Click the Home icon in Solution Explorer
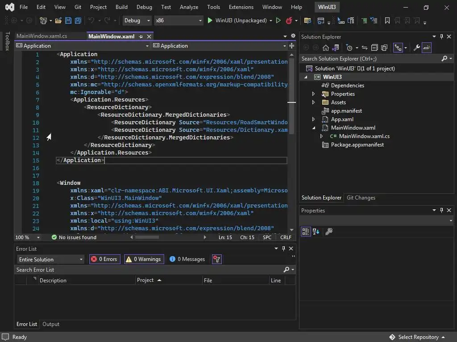The width and height of the screenshot is (457, 342). 325,48
